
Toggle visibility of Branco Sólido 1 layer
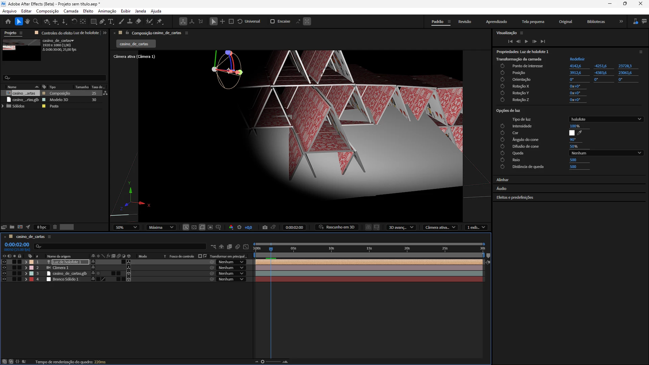tap(4, 279)
